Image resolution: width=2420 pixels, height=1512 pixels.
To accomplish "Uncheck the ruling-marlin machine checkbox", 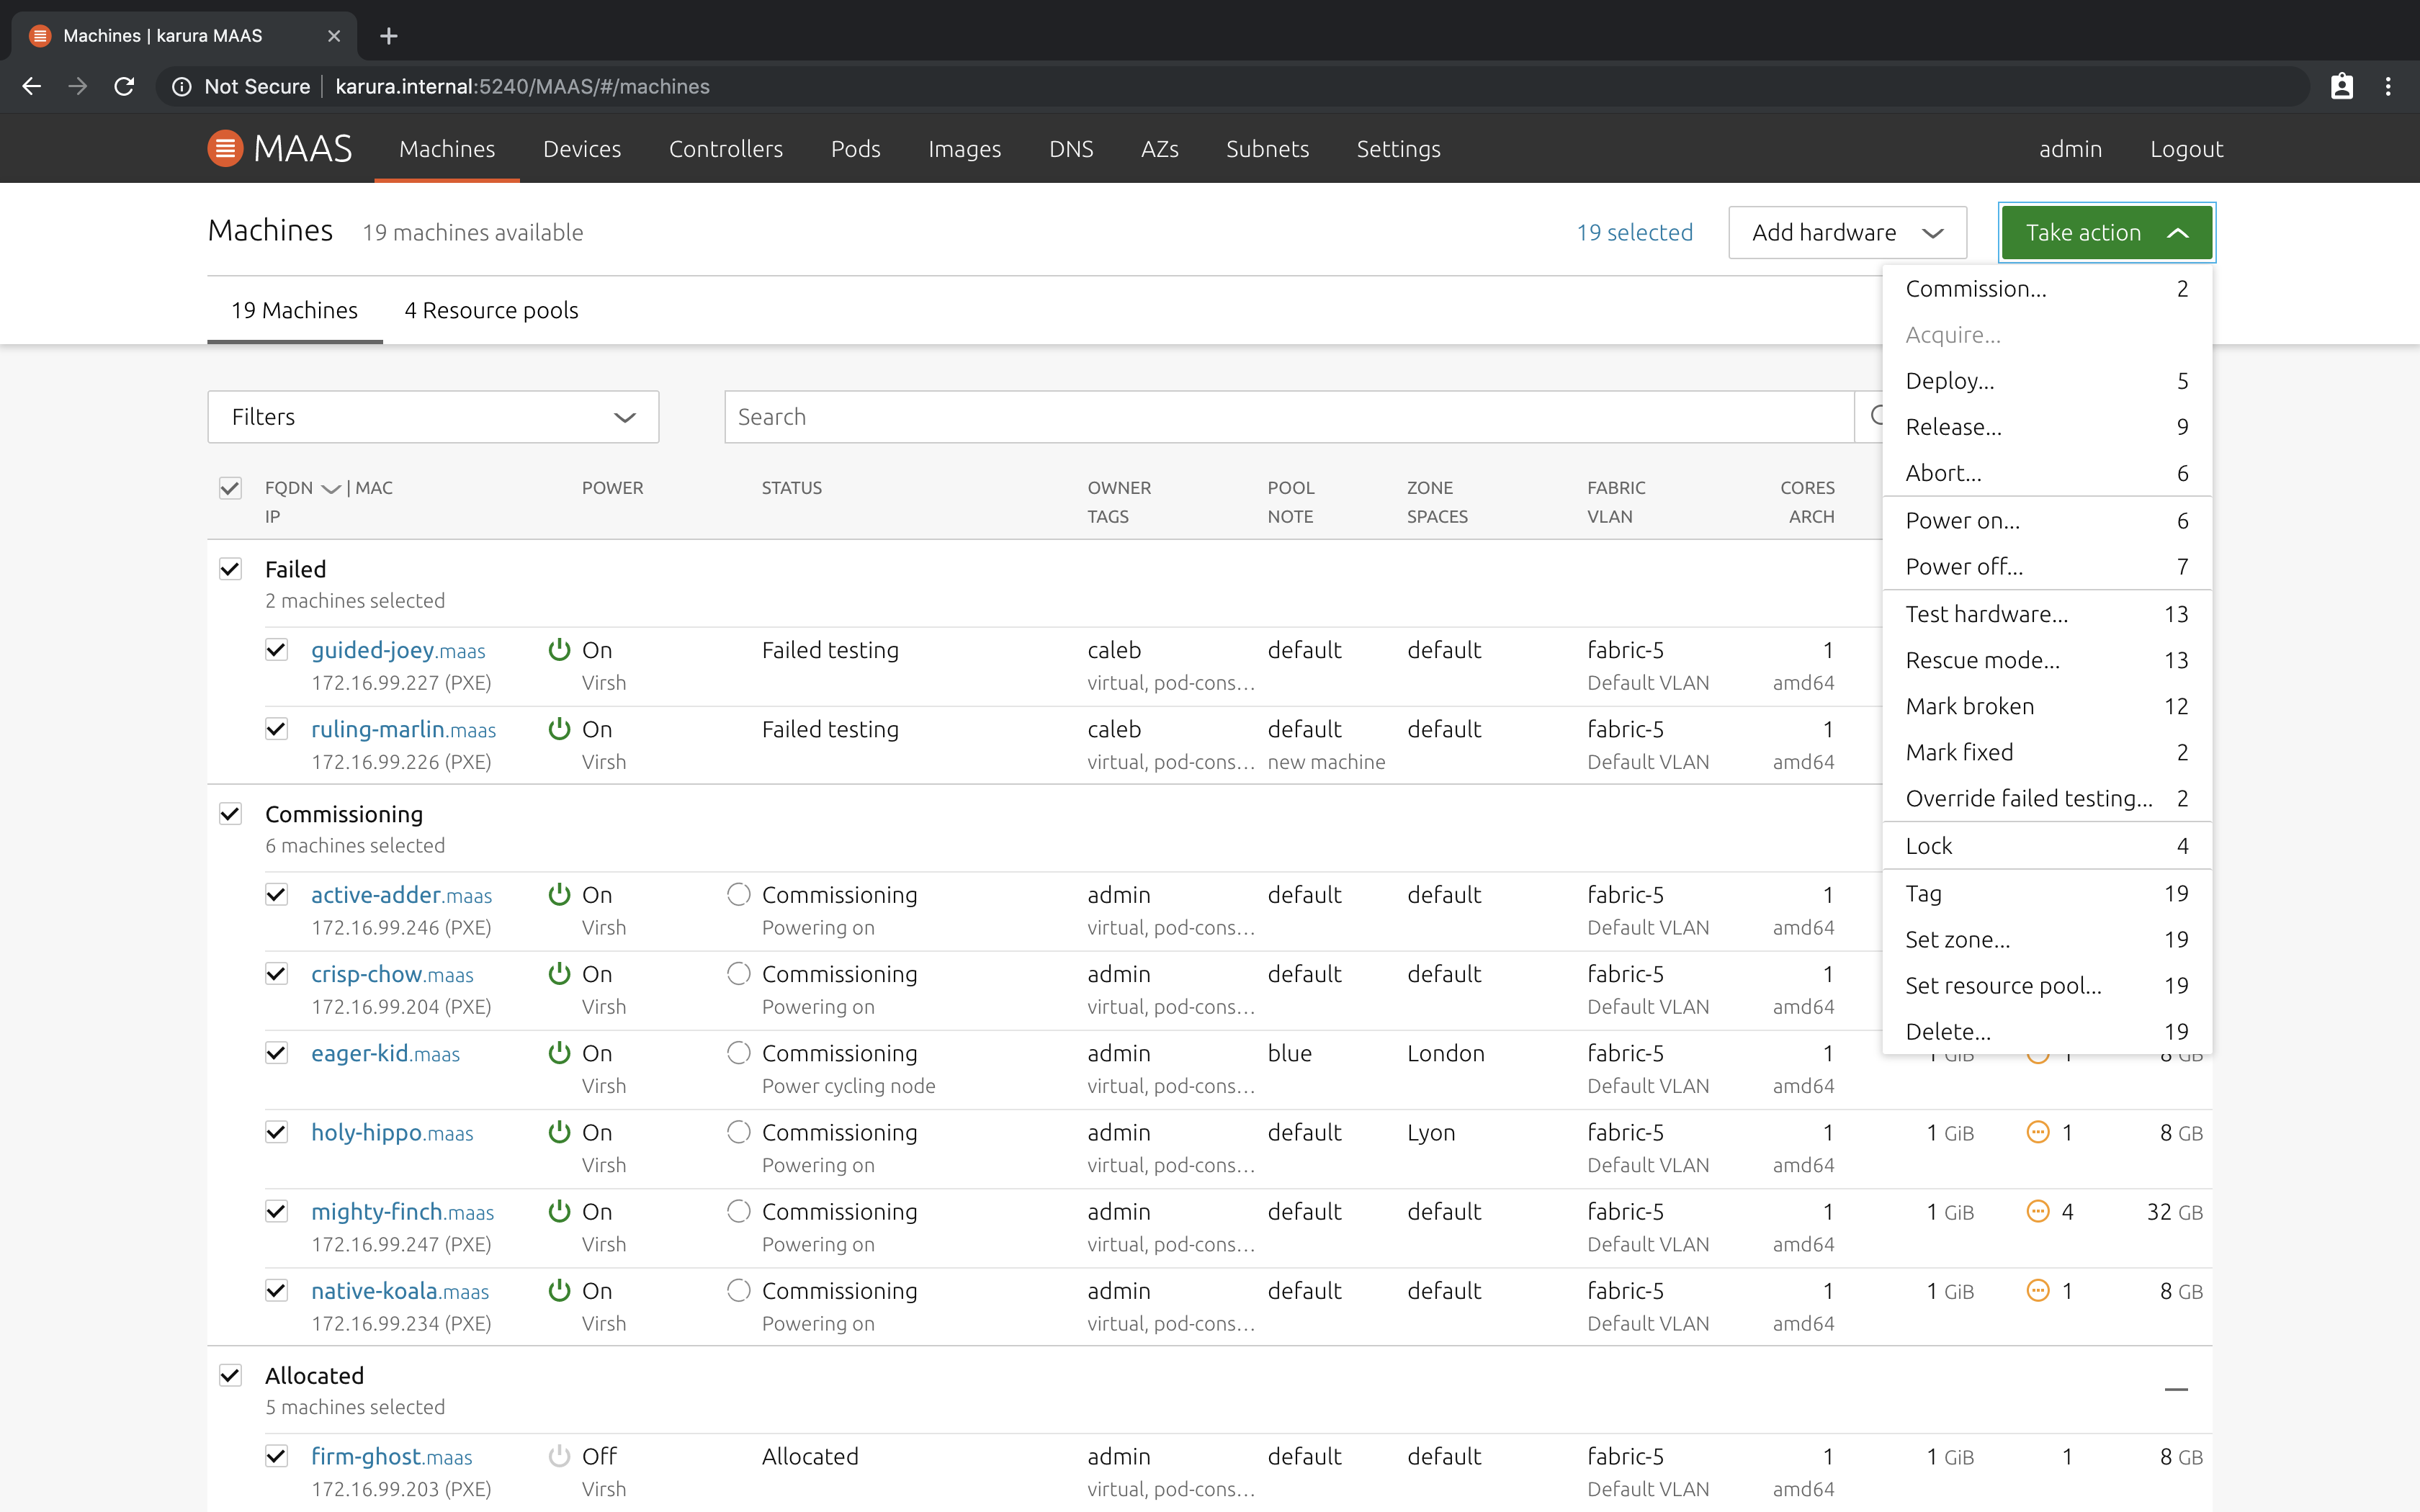I will pyautogui.click(x=277, y=729).
